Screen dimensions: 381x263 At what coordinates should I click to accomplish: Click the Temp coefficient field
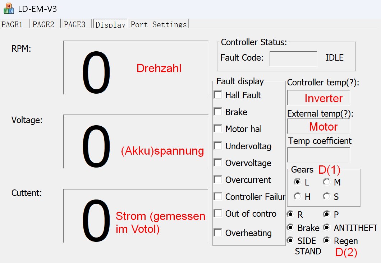click(x=318, y=155)
